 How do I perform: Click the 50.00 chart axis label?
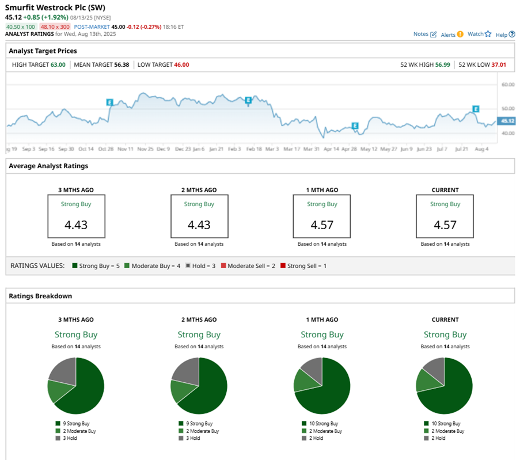pyautogui.click(x=508, y=108)
